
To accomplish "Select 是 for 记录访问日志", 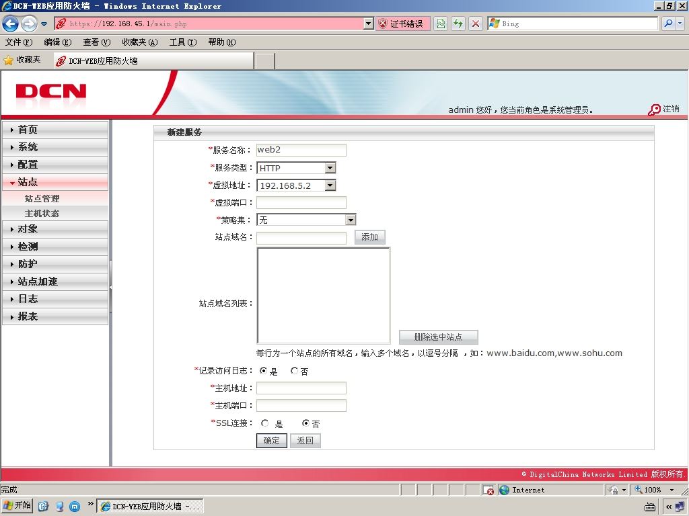I will coord(263,371).
